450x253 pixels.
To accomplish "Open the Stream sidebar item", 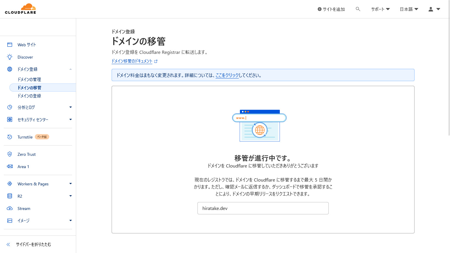I will [24, 208].
